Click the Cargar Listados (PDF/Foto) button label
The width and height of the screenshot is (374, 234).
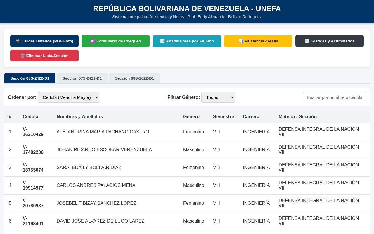pyautogui.click(x=47, y=41)
